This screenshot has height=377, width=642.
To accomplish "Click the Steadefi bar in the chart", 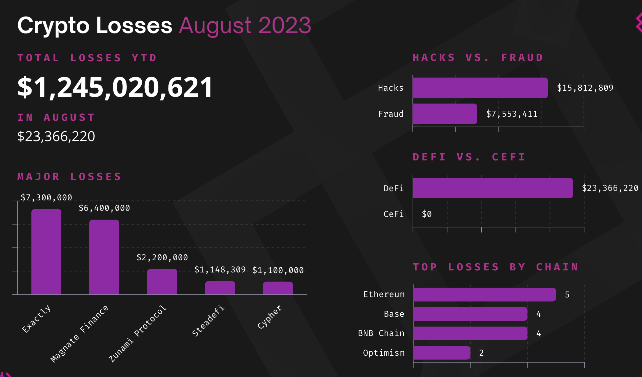I will click(x=220, y=288).
